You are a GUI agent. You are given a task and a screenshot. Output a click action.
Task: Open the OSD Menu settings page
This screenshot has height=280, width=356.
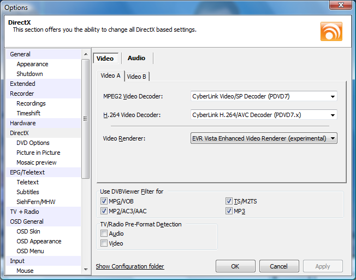pyautogui.click(x=43, y=251)
